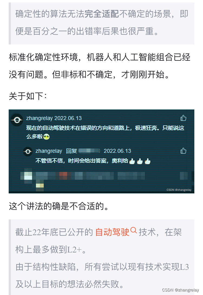Click the sunglasses emoji in the comment
This screenshot has width=203, height=295.
click(x=47, y=137)
